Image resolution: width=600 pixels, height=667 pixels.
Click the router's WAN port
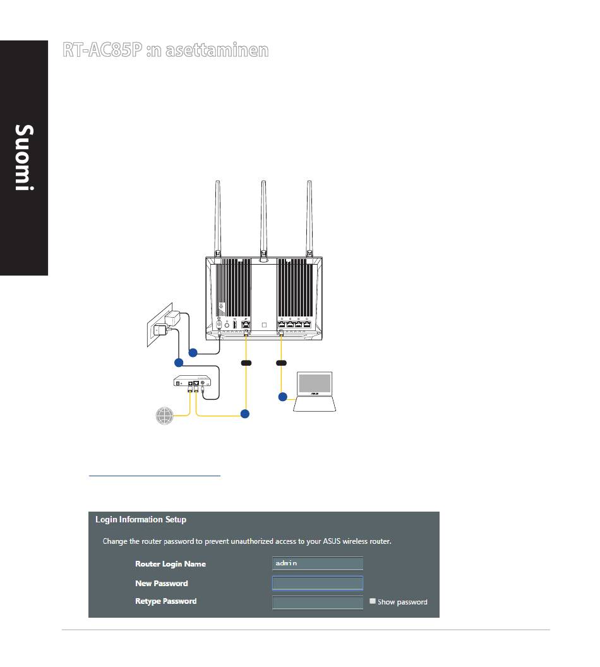(x=245, y=326)
